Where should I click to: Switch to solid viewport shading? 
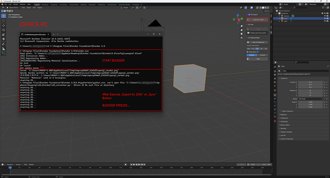[263, 8]
